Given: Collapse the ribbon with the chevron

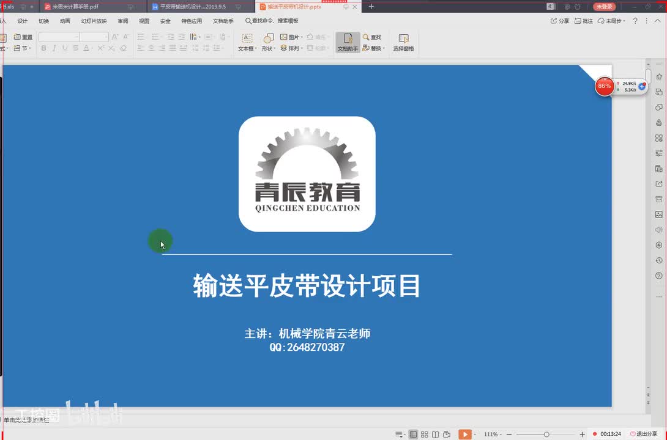Looking at the screenshot, I should coord(658,21).
